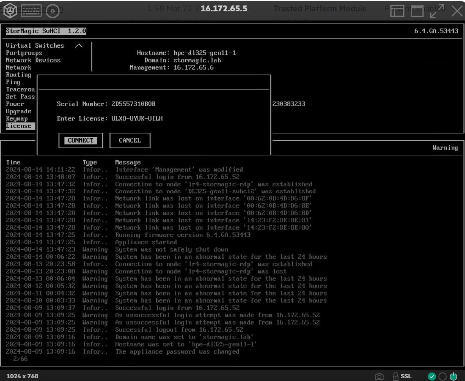Image resolution: width=465 pixels, height=381 pixels.
Task: Capture a console screenshot with the camera icon
Action: pyautogui.click(x=379, y=376)
